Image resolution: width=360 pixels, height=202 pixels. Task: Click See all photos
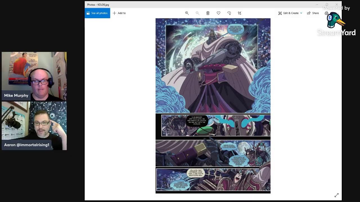coord(97,13)
